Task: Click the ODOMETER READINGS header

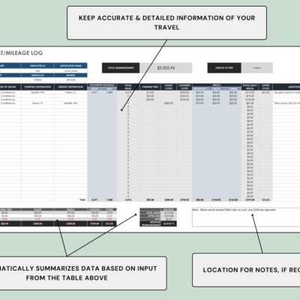Action: [102, 85]
